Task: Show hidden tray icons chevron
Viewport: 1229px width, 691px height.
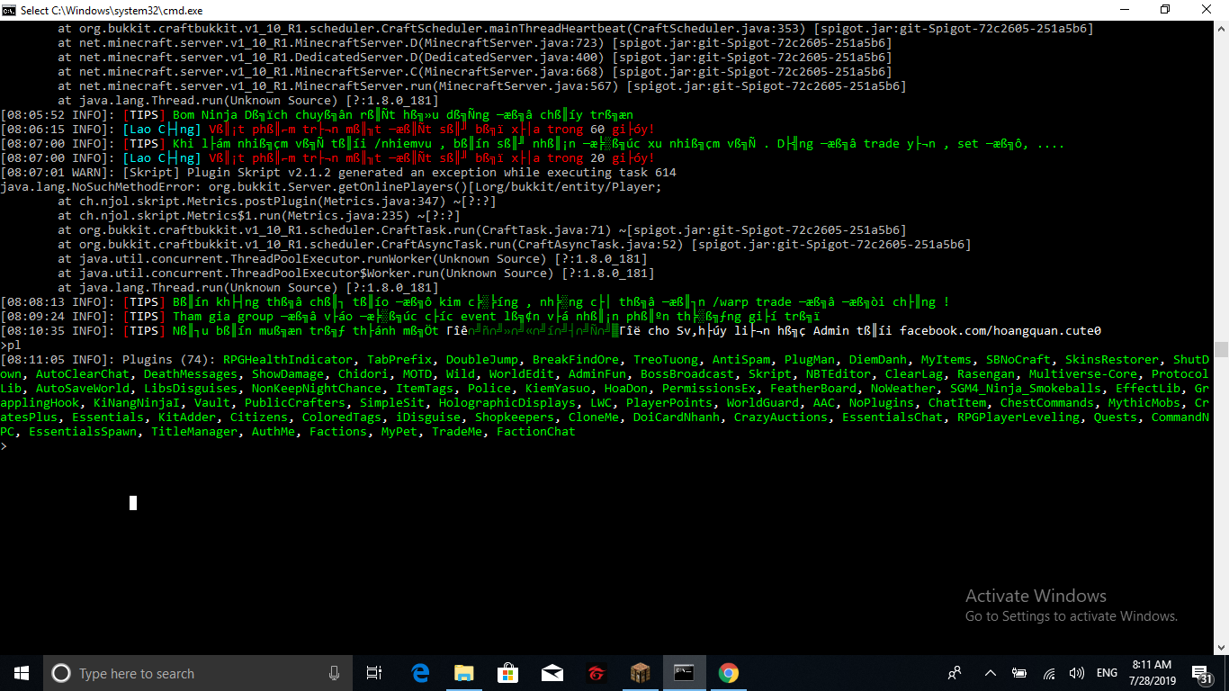Action: (x=991, y=673)
